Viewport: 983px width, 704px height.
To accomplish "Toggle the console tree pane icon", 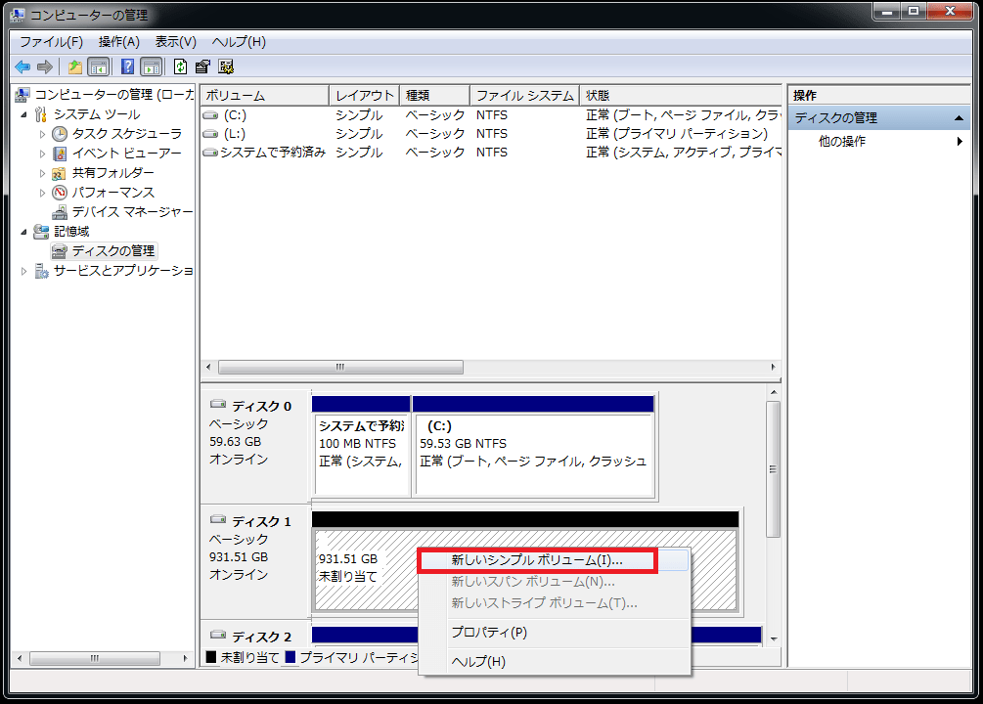I will click(x=99, y=66).
